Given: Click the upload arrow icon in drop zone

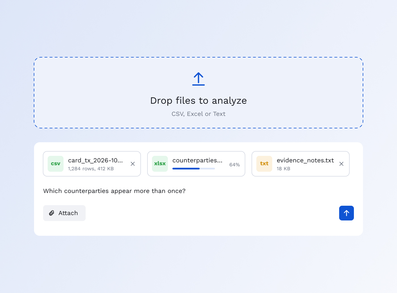Looking at the screenshot, I should [x=198, y=79].
